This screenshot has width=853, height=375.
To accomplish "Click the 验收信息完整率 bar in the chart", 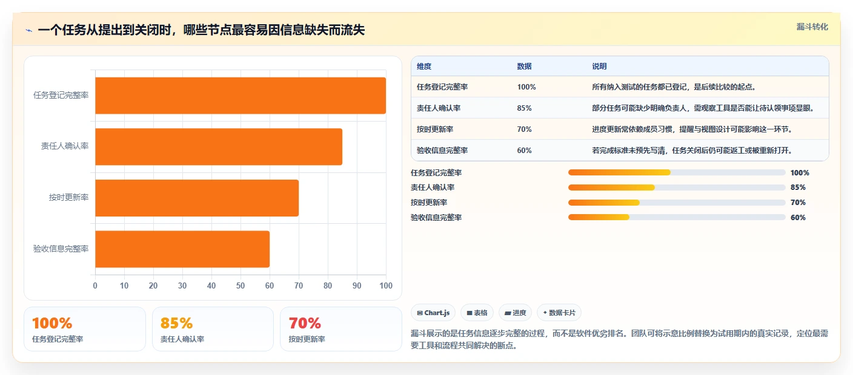I will point(182,249).
